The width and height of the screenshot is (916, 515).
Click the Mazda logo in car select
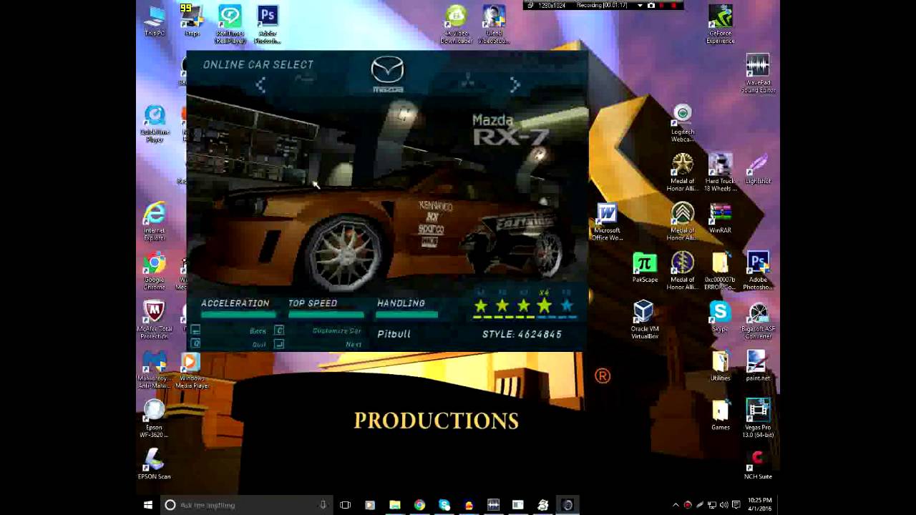click(x=387, y=74)
